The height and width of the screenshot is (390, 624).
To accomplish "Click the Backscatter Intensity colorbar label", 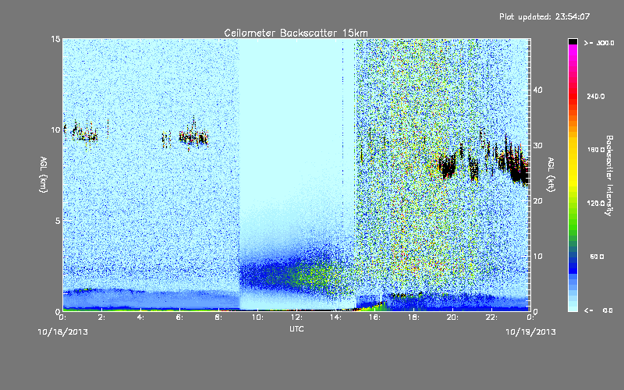I will tap(609, 175).
